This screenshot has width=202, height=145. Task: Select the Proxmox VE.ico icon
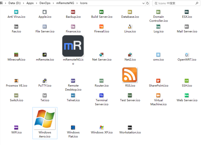click(16, 81)
